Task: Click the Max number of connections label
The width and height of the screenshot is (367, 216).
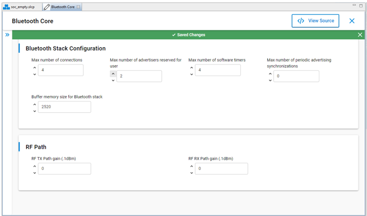Action: 57,60
